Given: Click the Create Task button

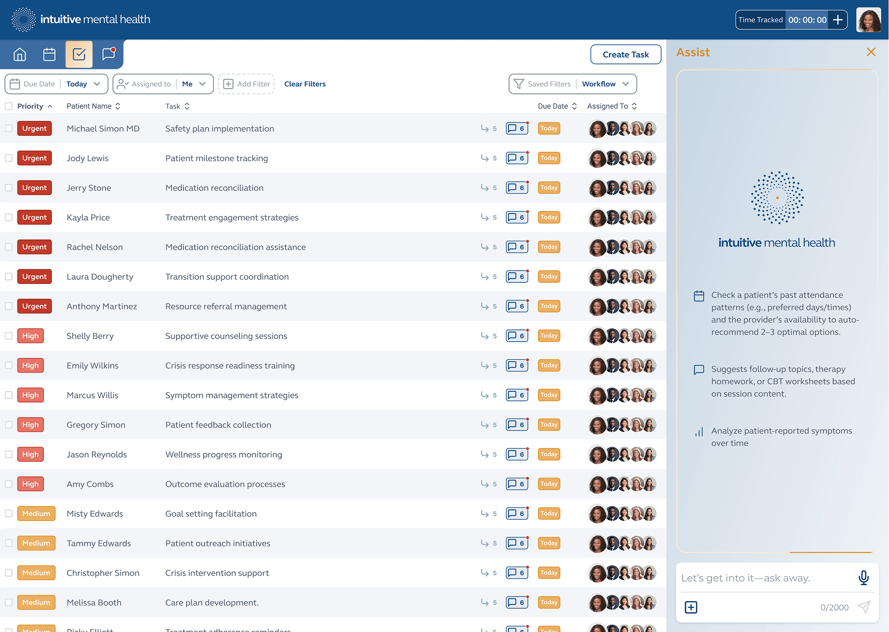Looking at the screenshot, I should coord(625,54).
